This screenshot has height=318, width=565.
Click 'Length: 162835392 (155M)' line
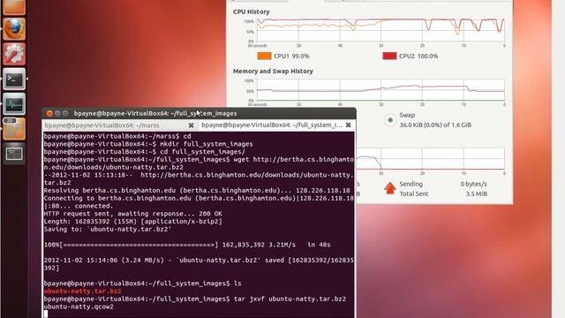click(133, 222)
